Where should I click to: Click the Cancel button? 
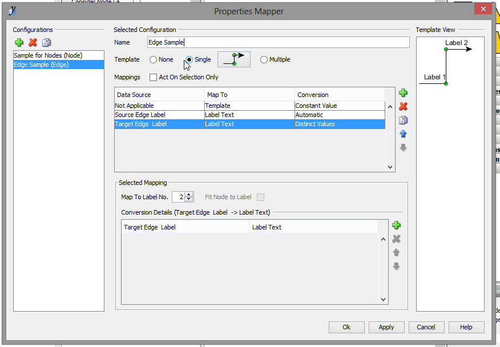click(426, 327)
